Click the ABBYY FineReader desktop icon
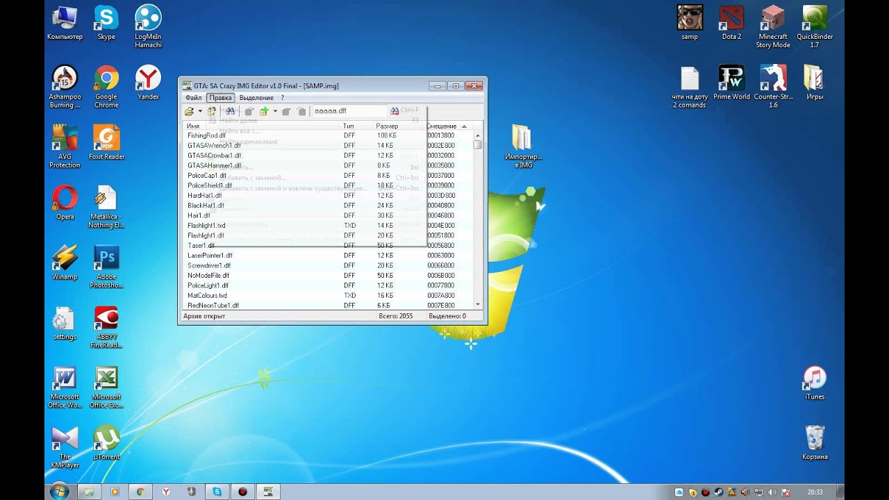 [x=106, y=327]
